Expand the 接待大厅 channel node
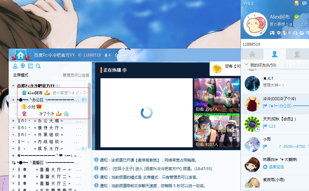309x191 pixels. point(13,128)
